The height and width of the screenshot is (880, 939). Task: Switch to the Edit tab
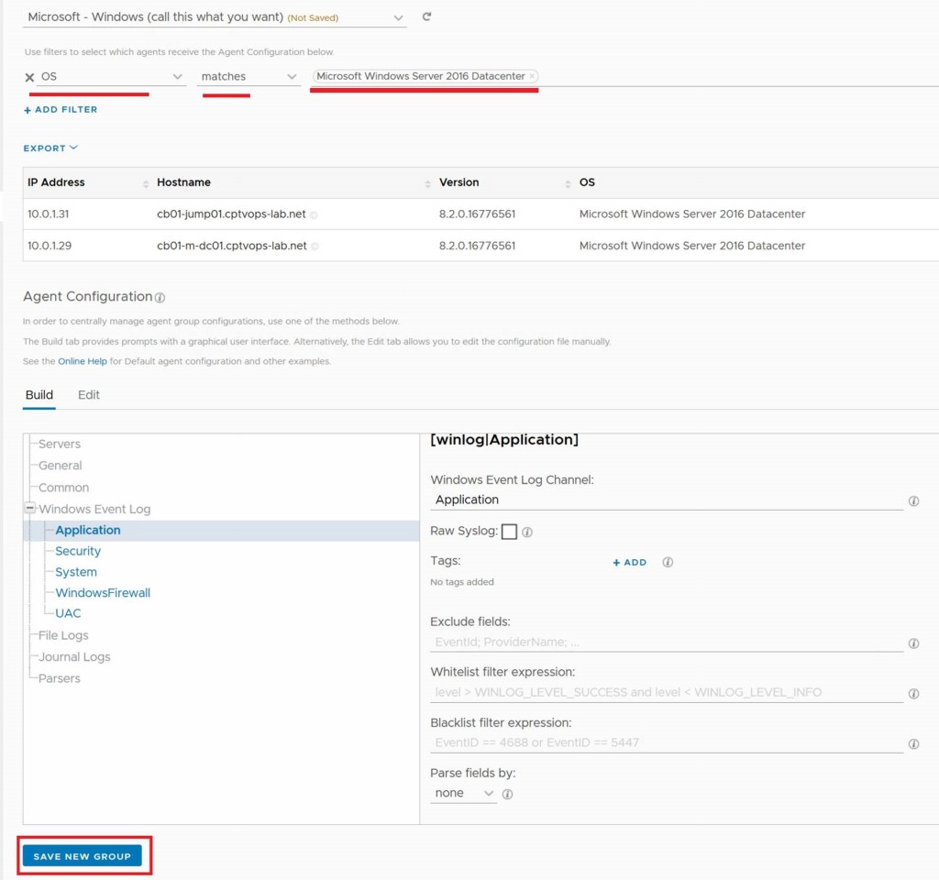[x=89, y=395]
